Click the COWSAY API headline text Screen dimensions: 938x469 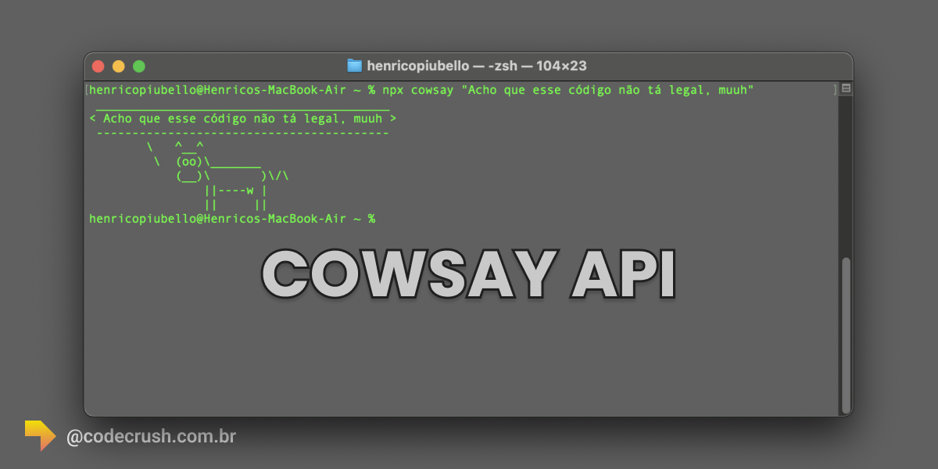(x=469, y=272)
